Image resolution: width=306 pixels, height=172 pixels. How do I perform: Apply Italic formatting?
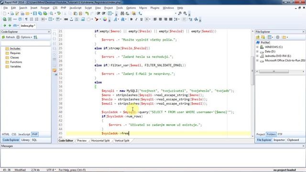[x=136, y=19]
